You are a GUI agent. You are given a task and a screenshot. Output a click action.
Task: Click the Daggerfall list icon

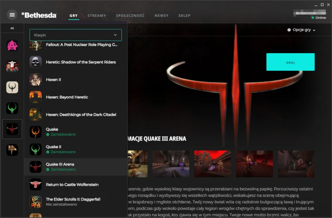[x=36, y=202]
